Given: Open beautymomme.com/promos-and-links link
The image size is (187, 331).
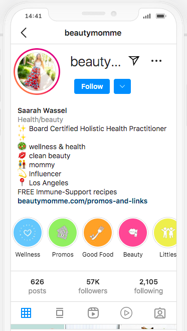Looking at the screenshot, I should click(83, 201).
